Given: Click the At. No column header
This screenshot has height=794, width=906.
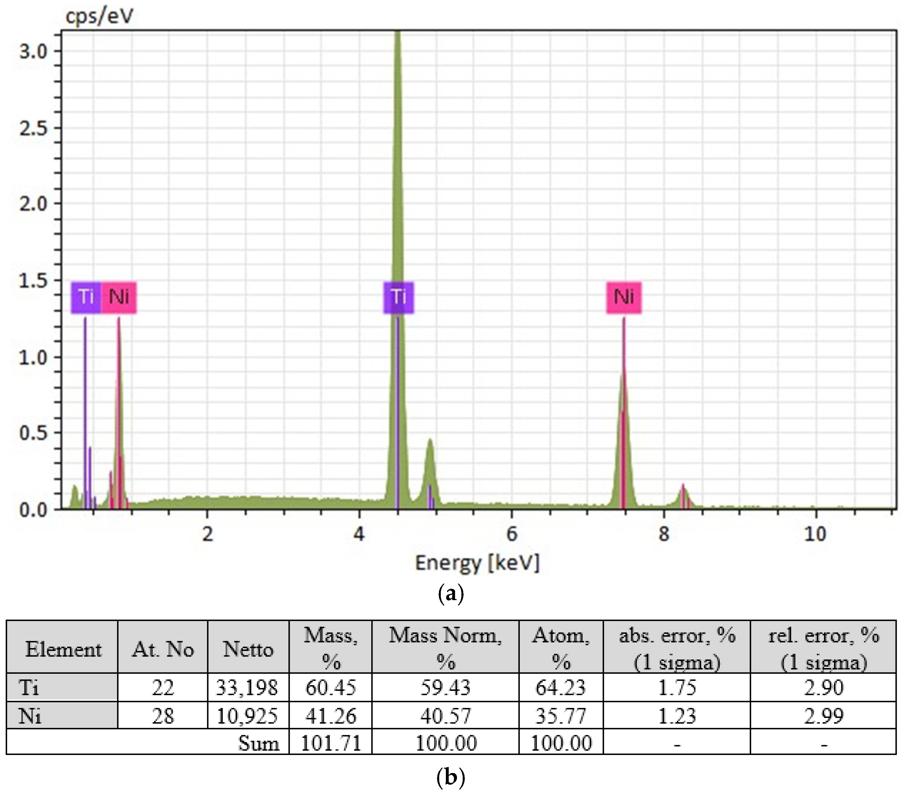Looking at the screenshot, I should tap(162, 650).
